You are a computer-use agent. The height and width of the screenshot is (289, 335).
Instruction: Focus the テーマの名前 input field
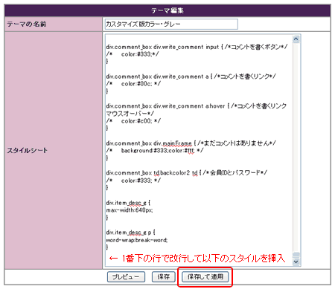click(171, 24)
